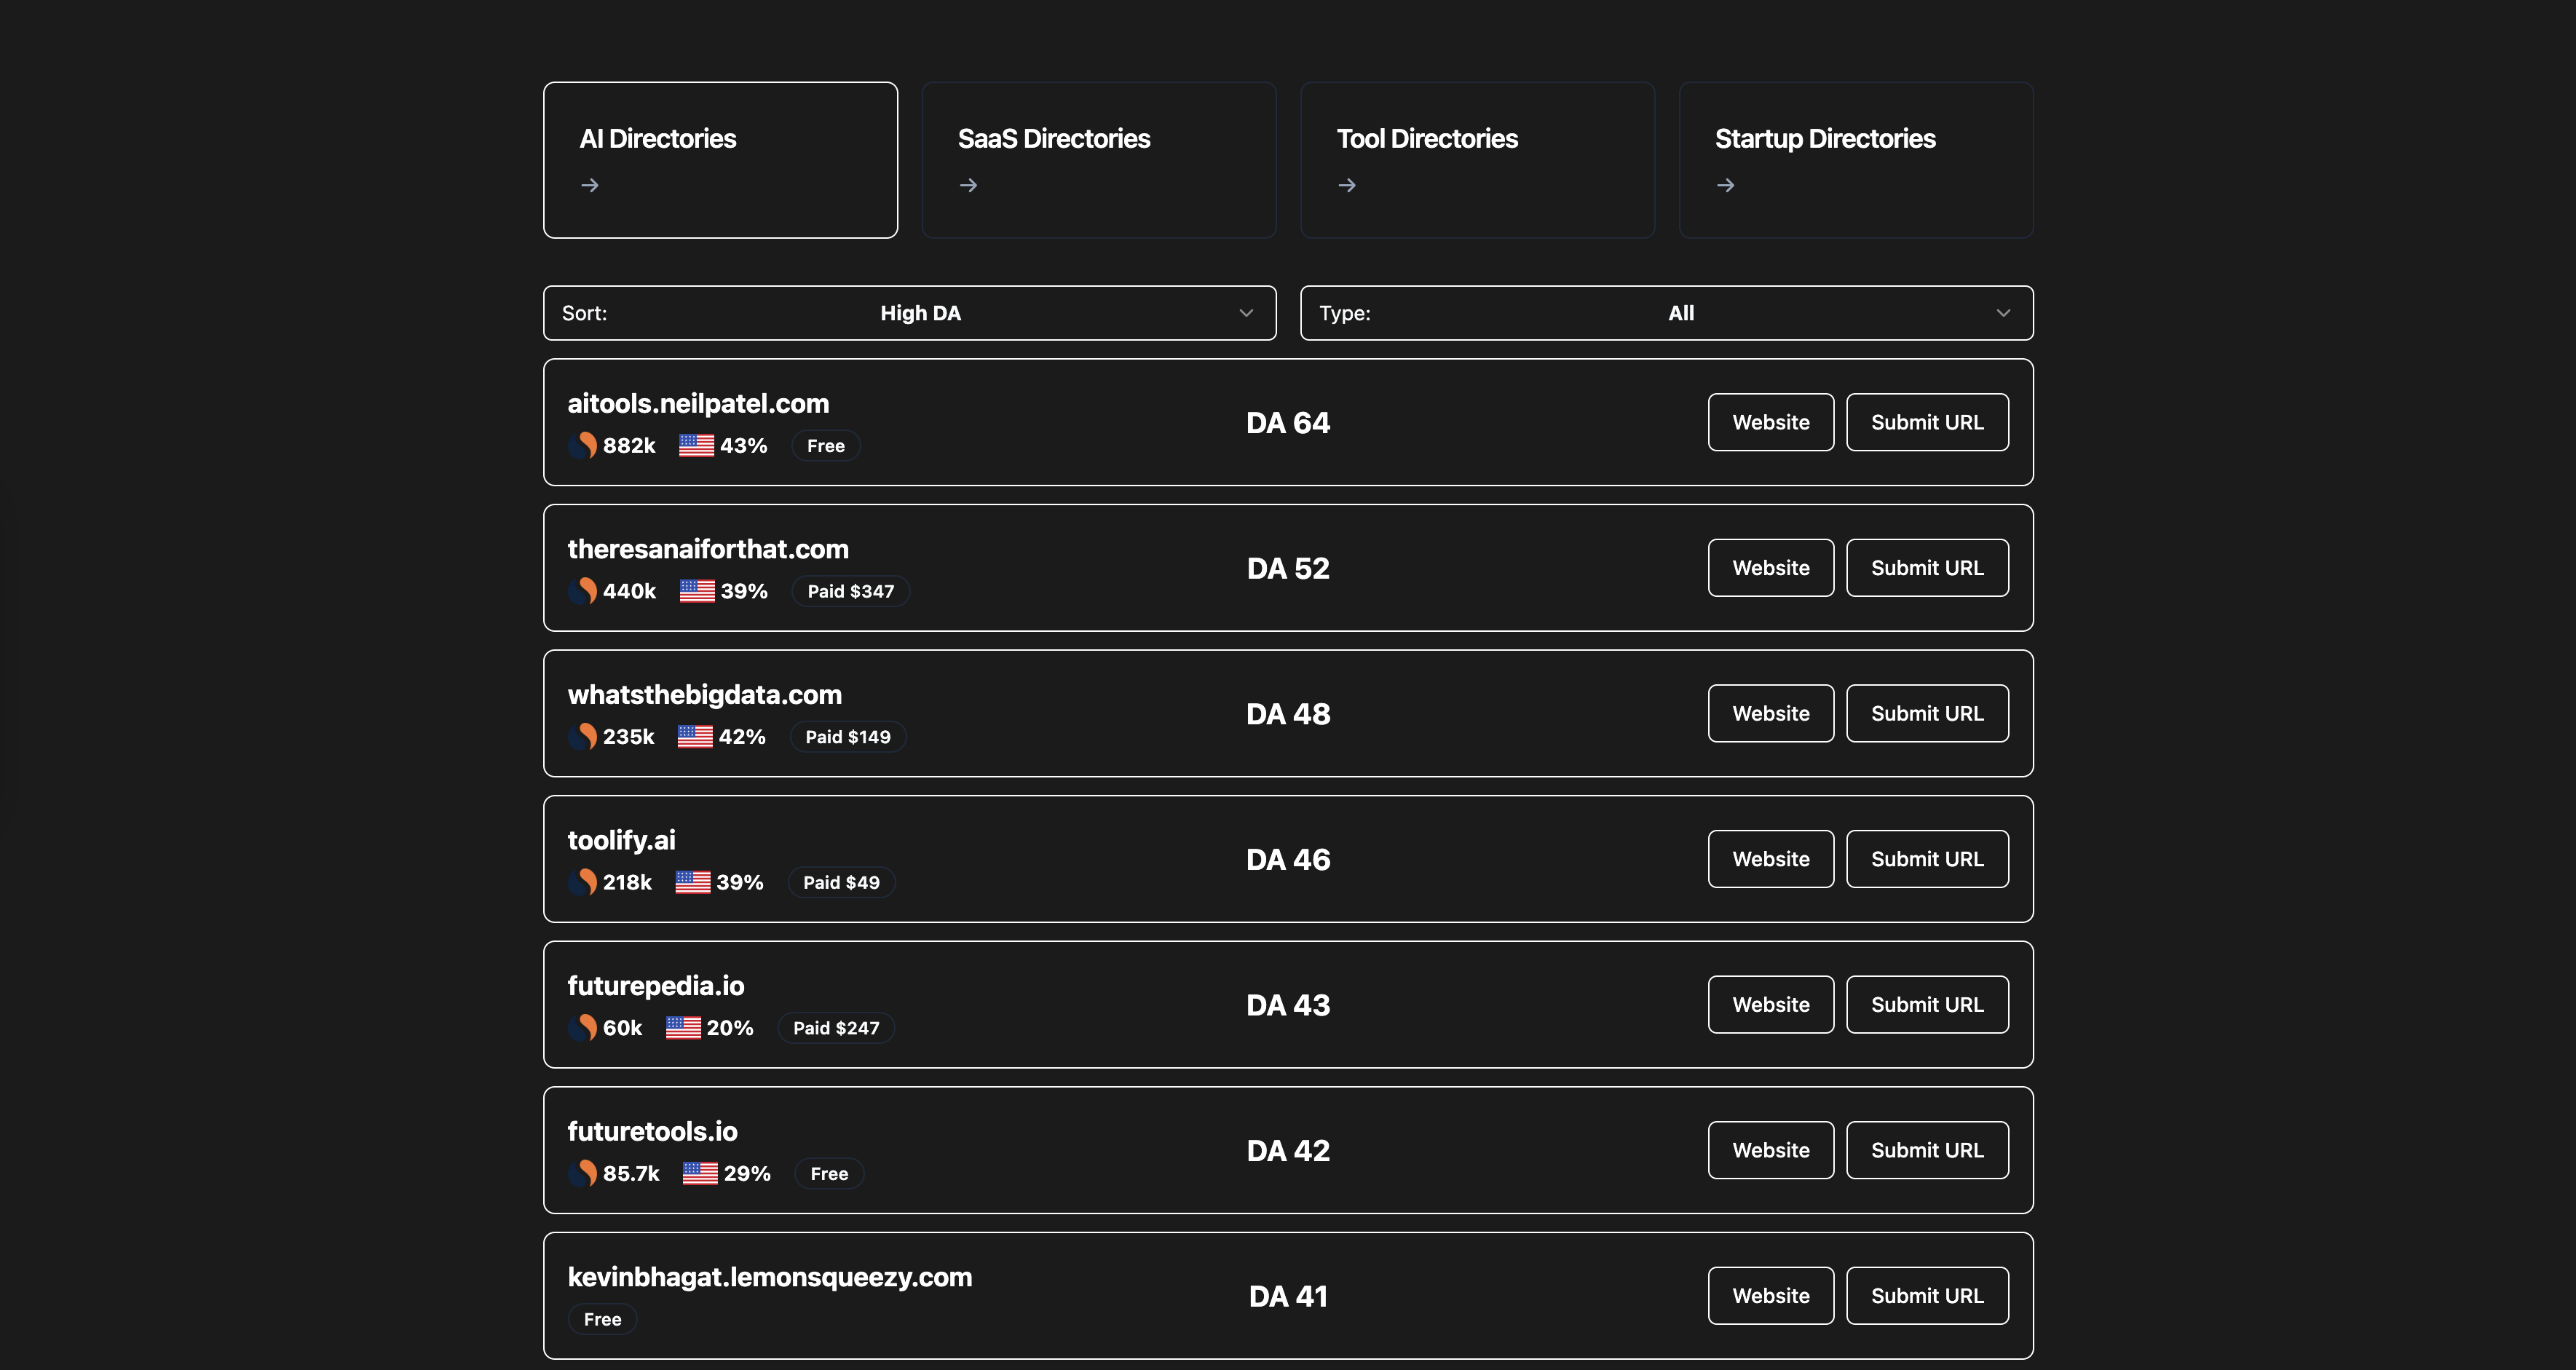This screenshot has height=1370, width=2576.
Task: Switch to the Startup Directories tab
Action: pyautogui.click(x=1855, y=160)
